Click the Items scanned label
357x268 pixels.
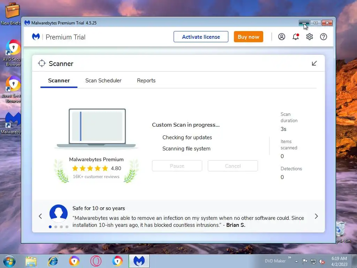289,144
